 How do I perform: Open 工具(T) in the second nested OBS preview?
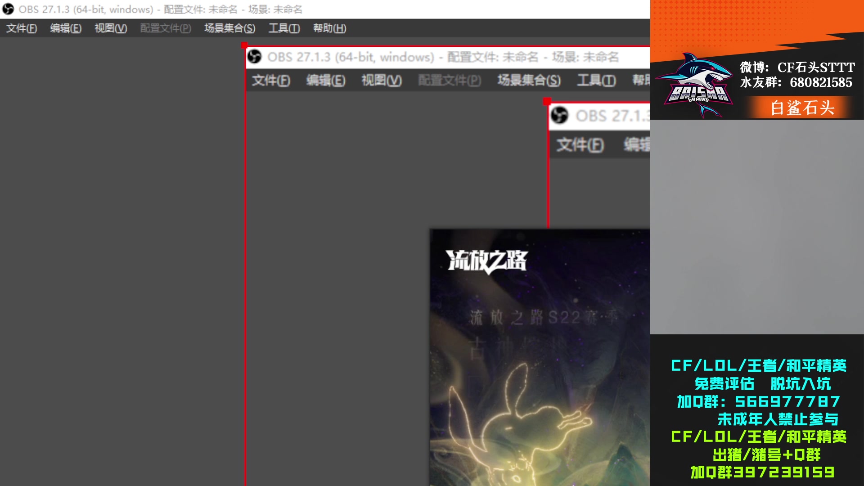(x=597, y=81)
